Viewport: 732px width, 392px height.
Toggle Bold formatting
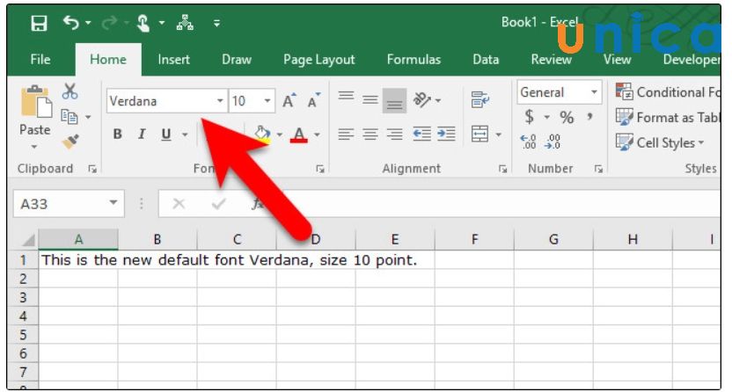(x=118, y=134)
